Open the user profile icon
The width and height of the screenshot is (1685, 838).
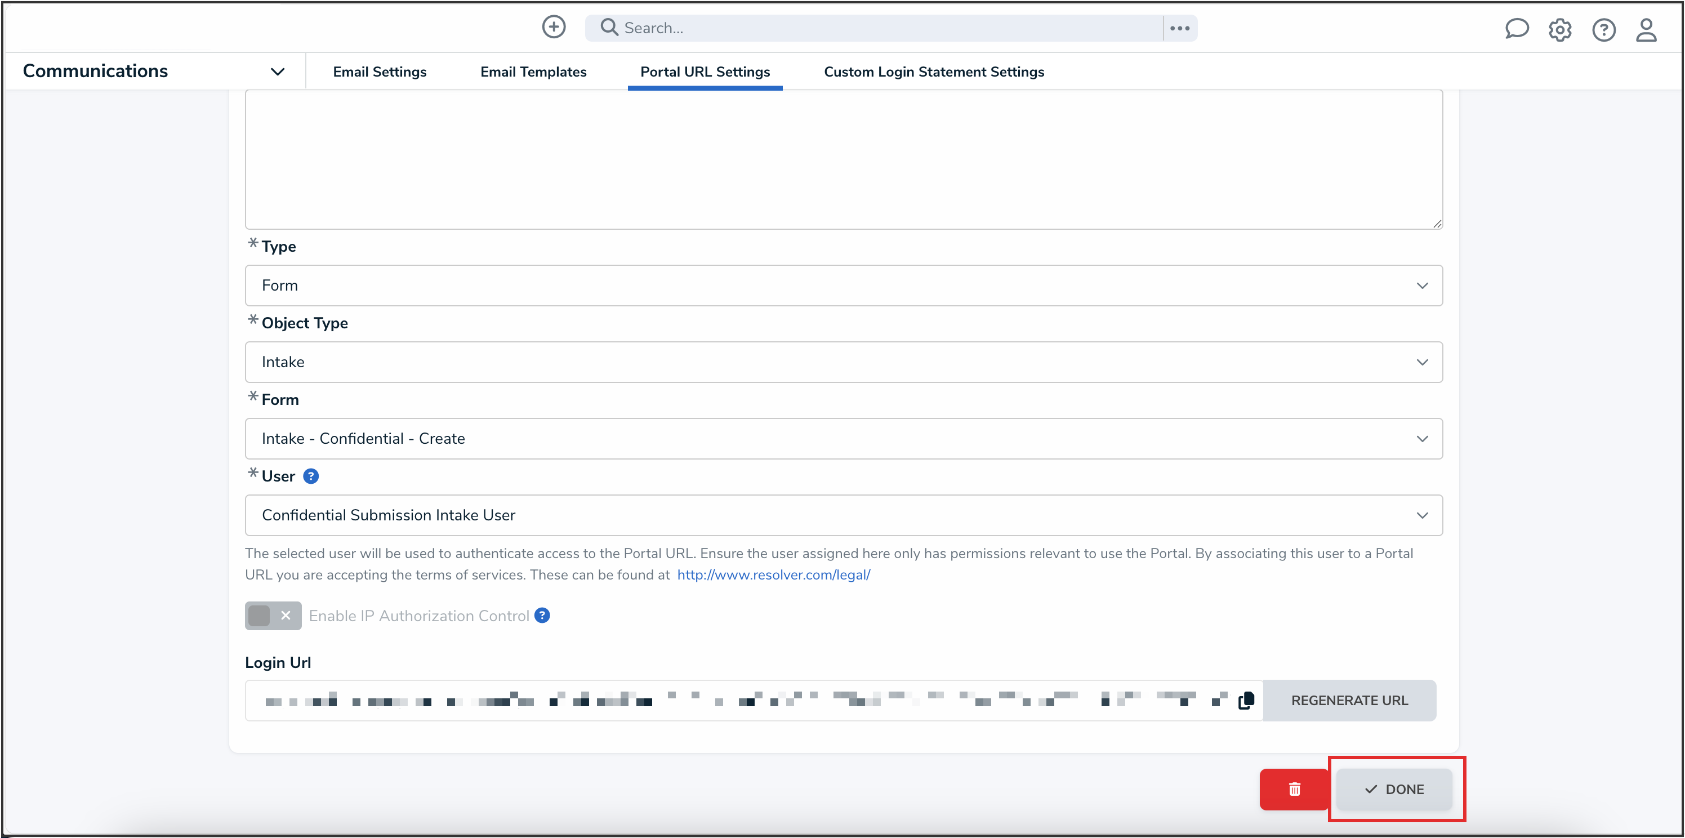tap(1646, 29)
